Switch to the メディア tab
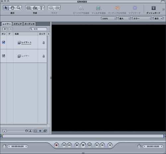This screenshot has width=166, height=154. (18, 24)
